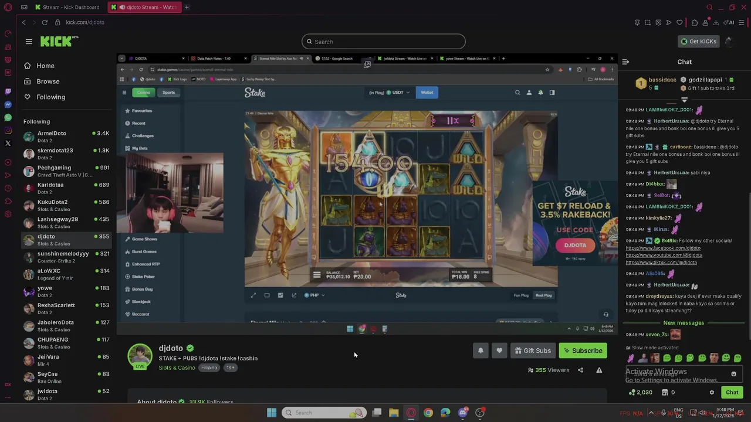Open the youtube.com/@djdota link in chat
Image resolution: width=751 pixels, height=422 pixels.
pyautogui.click(x=664, y=255)
